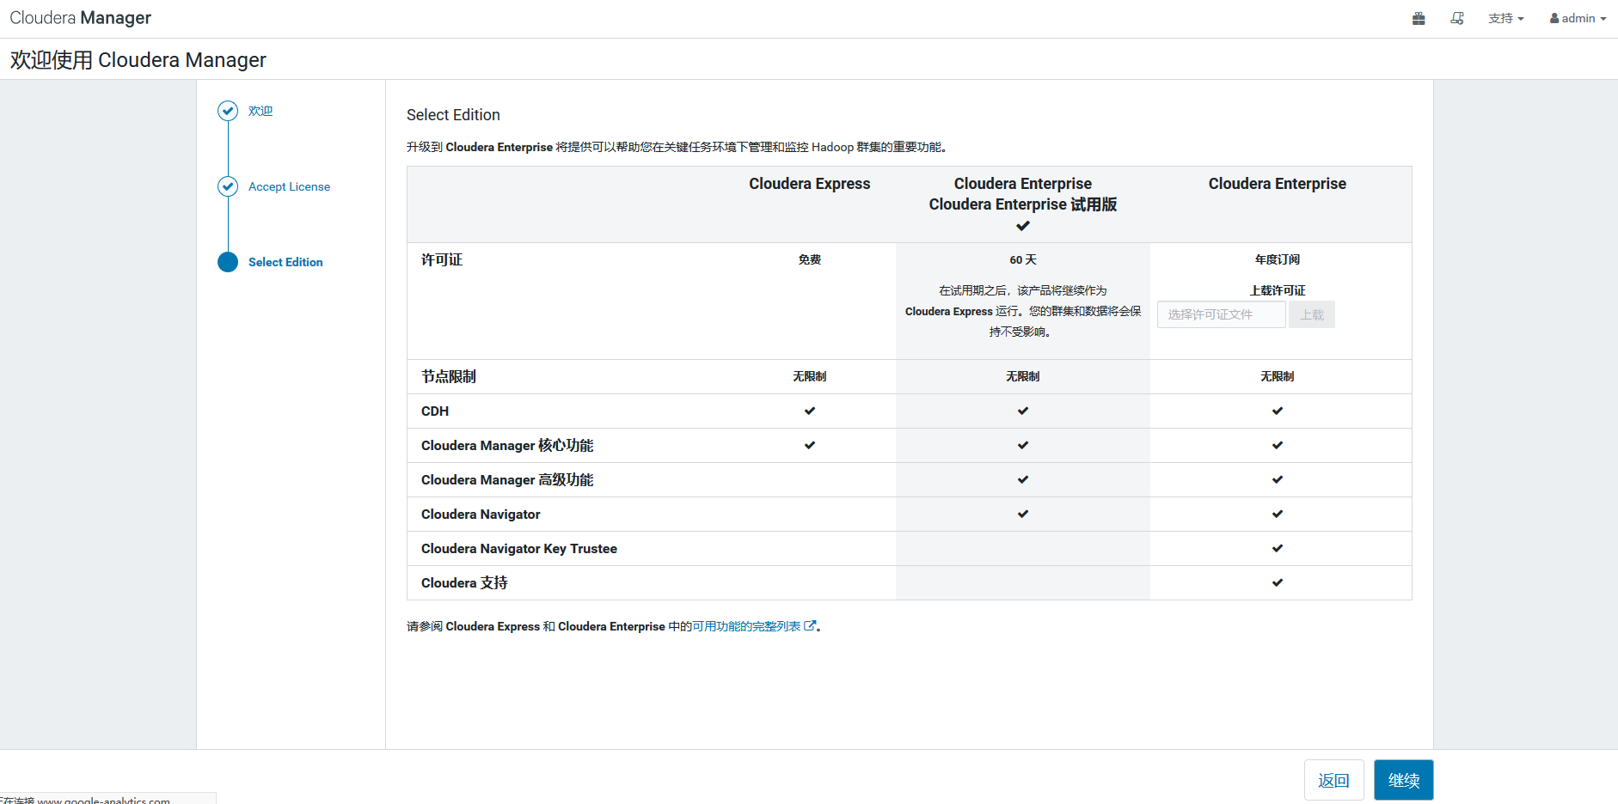Viewport: 1618px width, 804px height.
Task: Click 核心功能 checkmark in Enterprise trial column
Action: pyautogui.click(x=1023, y=445)
